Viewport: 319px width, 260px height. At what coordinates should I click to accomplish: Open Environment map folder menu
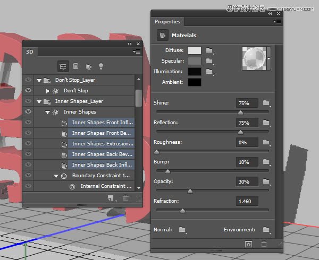(267, 230)
